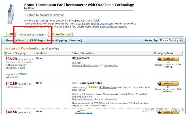Open Super Saver Shipping Details link
187x114 pixels.
(x=22, y=68)
